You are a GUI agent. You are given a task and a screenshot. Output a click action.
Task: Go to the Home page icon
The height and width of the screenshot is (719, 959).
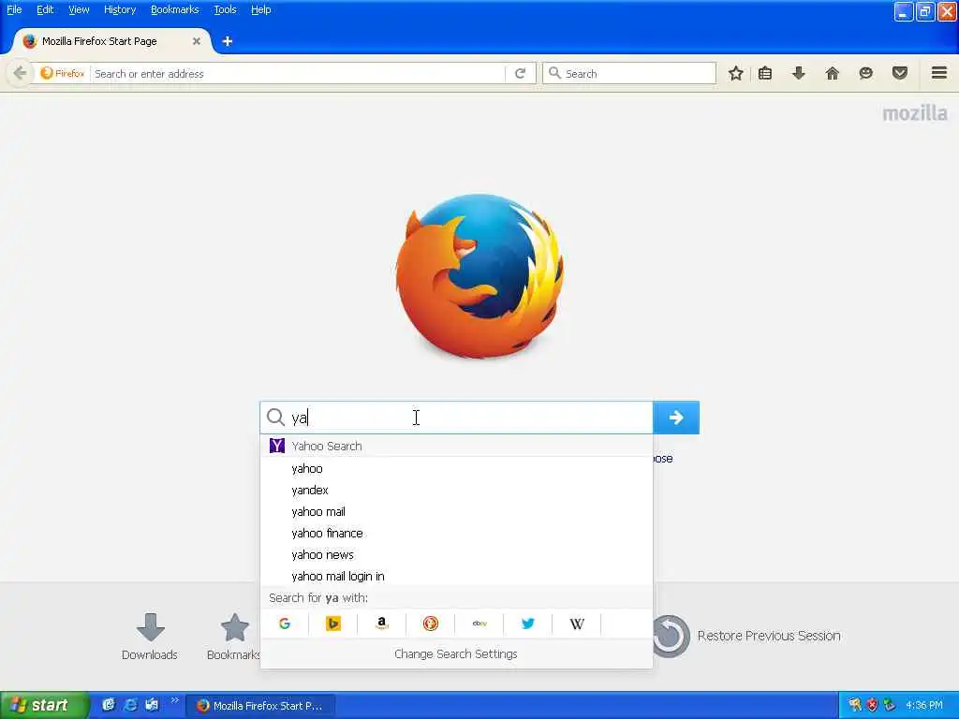[832, 73]
